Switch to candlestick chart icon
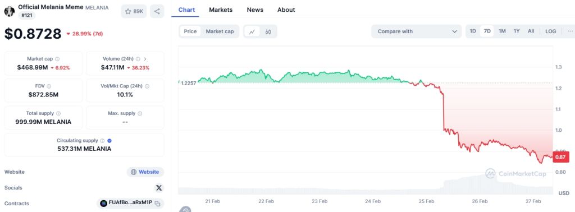Viewport: 575px width, 212px height. tap(268, 31)
